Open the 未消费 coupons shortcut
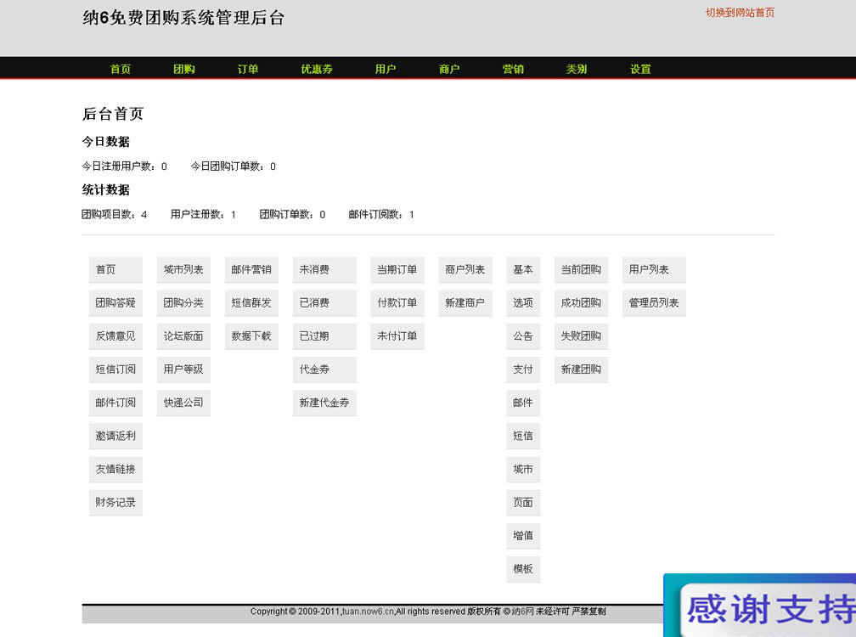 [324, 269]
